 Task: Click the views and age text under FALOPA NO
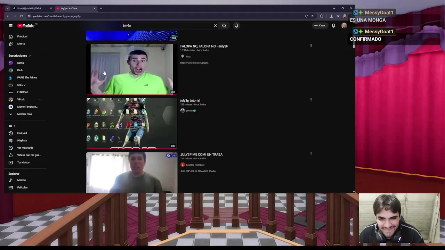pyautogui.click(x=195, y=50)
